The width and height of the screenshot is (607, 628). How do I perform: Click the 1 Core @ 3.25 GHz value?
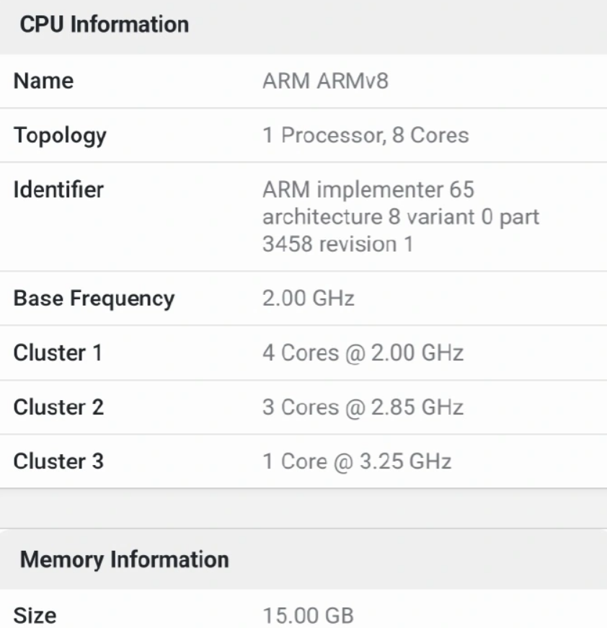(x=357, y=461)
